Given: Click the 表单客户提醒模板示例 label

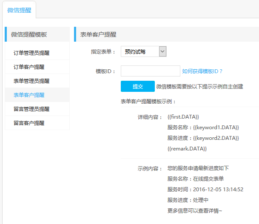Looking at the screenshot, I should (148, 101).
